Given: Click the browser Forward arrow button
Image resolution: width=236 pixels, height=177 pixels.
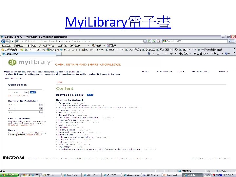Looking at the screenshot, I should pyautogui.click(x=8, y=41).
